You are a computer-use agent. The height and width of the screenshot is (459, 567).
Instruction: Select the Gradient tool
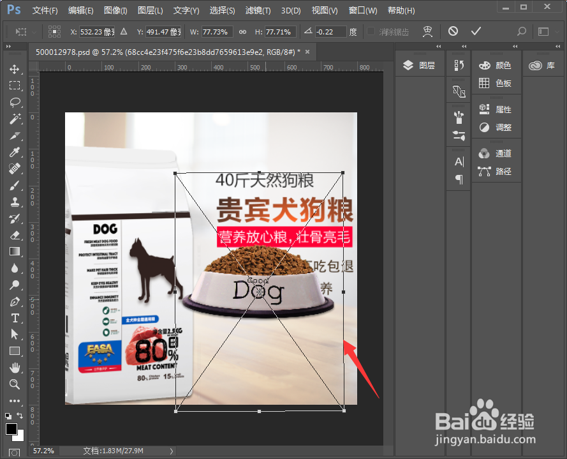[15, 252]
